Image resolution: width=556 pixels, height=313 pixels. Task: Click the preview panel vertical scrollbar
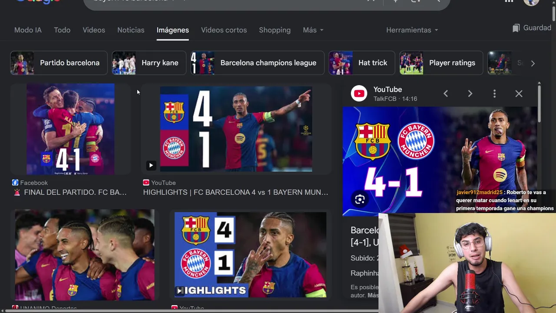[x=539, y=104]
